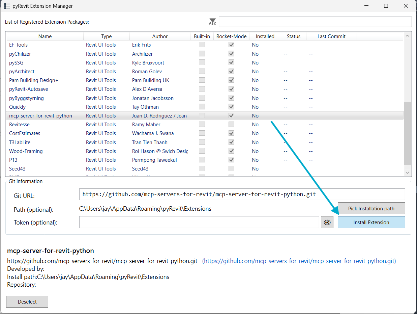This screenshot has width=417, height=314.
Task: Select the Revitesse extension row
Action: 205,124
